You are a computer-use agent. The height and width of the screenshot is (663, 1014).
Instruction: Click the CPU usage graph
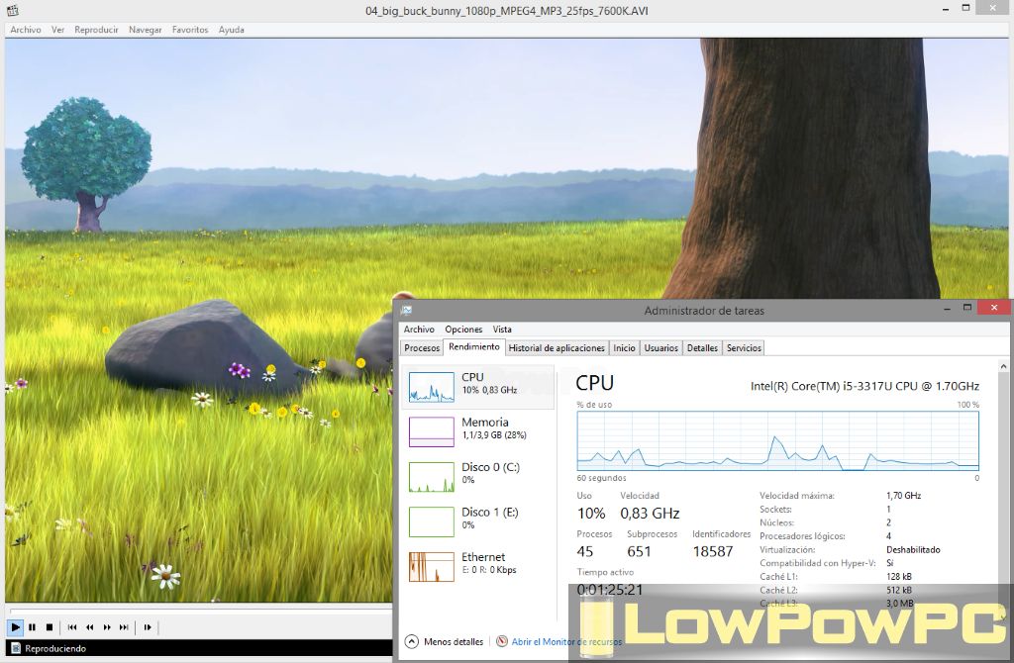(x=778, y=440)
